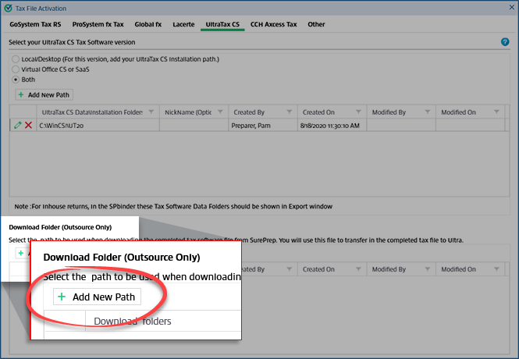The height and width of the screenshot is (359, 519).
Task: Open the NickName column filter dropdown
Action: click(x=220, y=112)
